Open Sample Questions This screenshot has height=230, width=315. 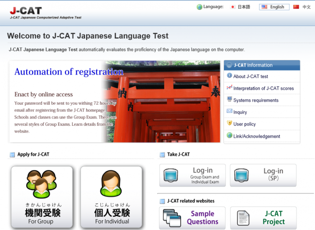(x=192, y=218)
